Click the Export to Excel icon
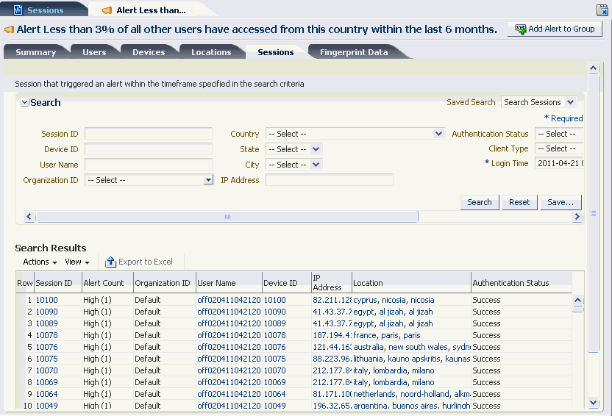The height and width of the screenshot is (416, 612). point(110,262)
